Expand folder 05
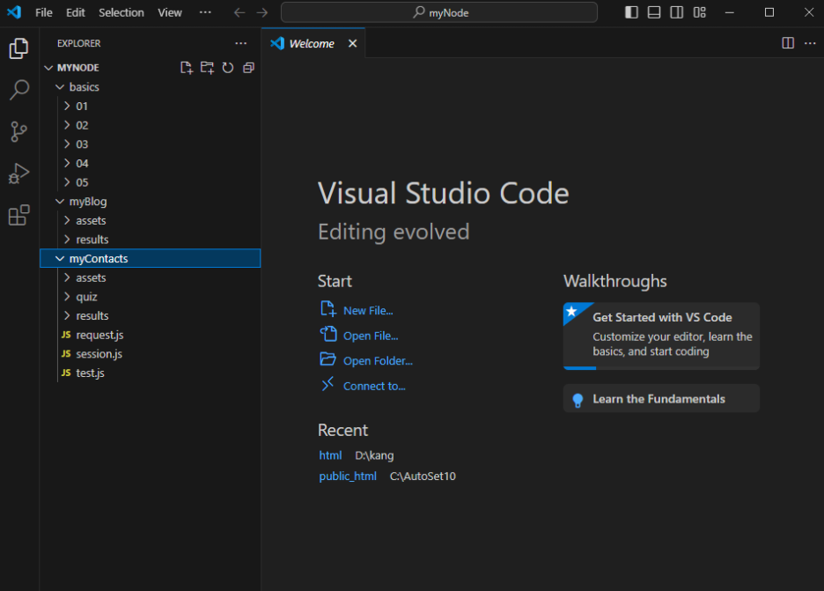 [67, 182]
